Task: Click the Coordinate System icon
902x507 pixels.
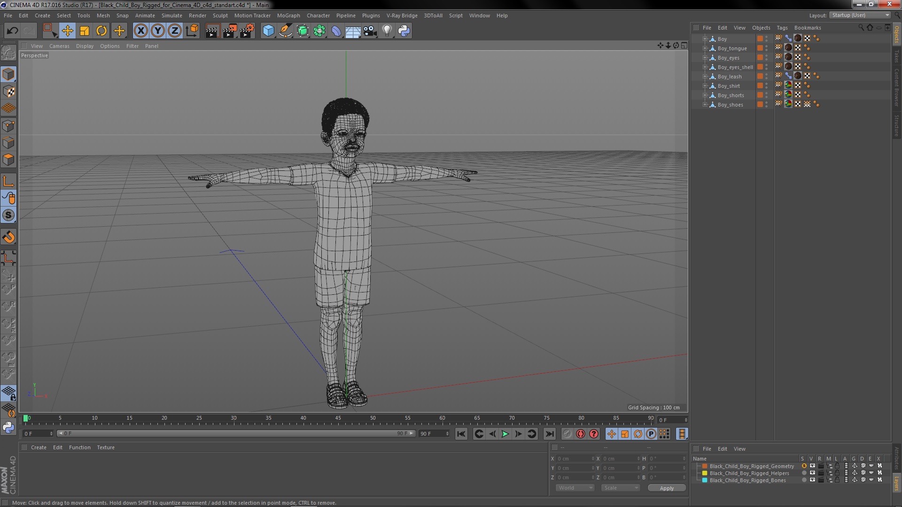Action: (x=192, y=31)
